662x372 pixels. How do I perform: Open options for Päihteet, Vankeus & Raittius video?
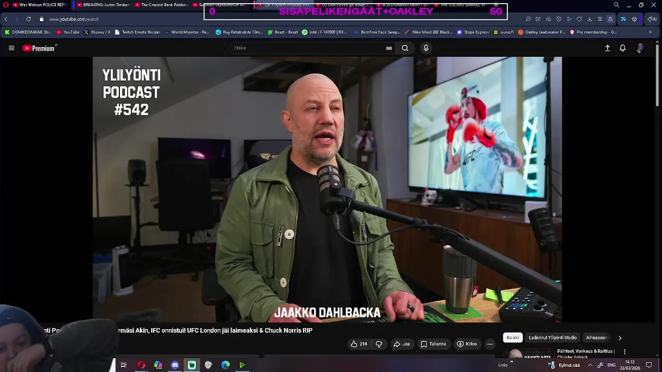click(625, 352)
